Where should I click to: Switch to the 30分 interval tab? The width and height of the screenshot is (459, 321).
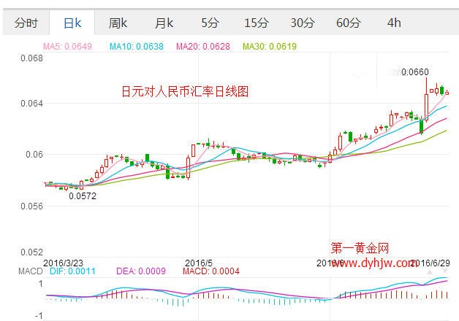(x=302, y=23)
